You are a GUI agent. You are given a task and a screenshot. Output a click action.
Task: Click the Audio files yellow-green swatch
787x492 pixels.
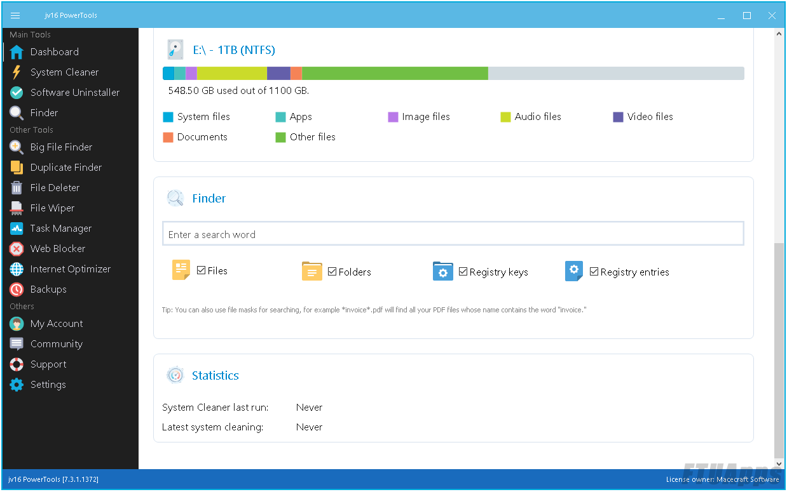pos(505,117)
